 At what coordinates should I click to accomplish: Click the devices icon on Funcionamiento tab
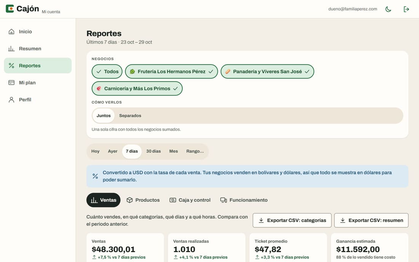pos(223,200)
